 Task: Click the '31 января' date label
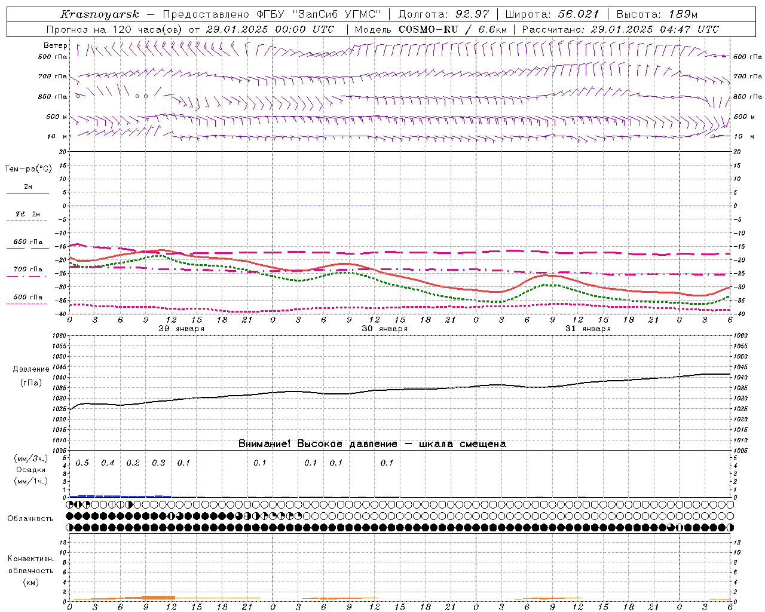pos(588,329)
